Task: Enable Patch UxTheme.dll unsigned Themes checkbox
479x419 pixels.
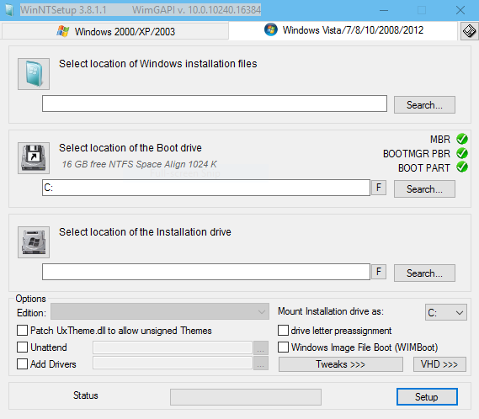Action: [x=22, y=331]
